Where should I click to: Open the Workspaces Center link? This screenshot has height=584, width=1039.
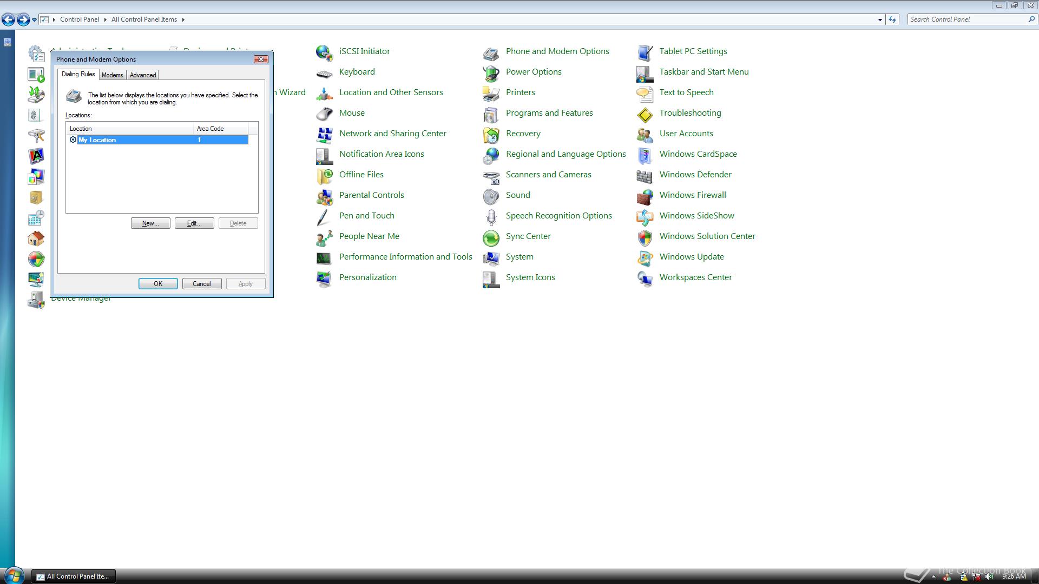click(695, 277)
